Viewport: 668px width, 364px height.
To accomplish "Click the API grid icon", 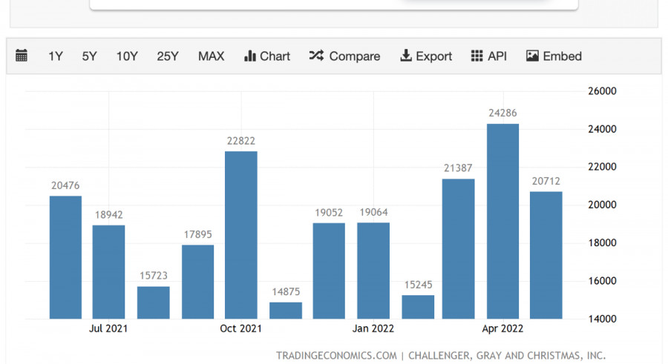I will pos(477,56).
